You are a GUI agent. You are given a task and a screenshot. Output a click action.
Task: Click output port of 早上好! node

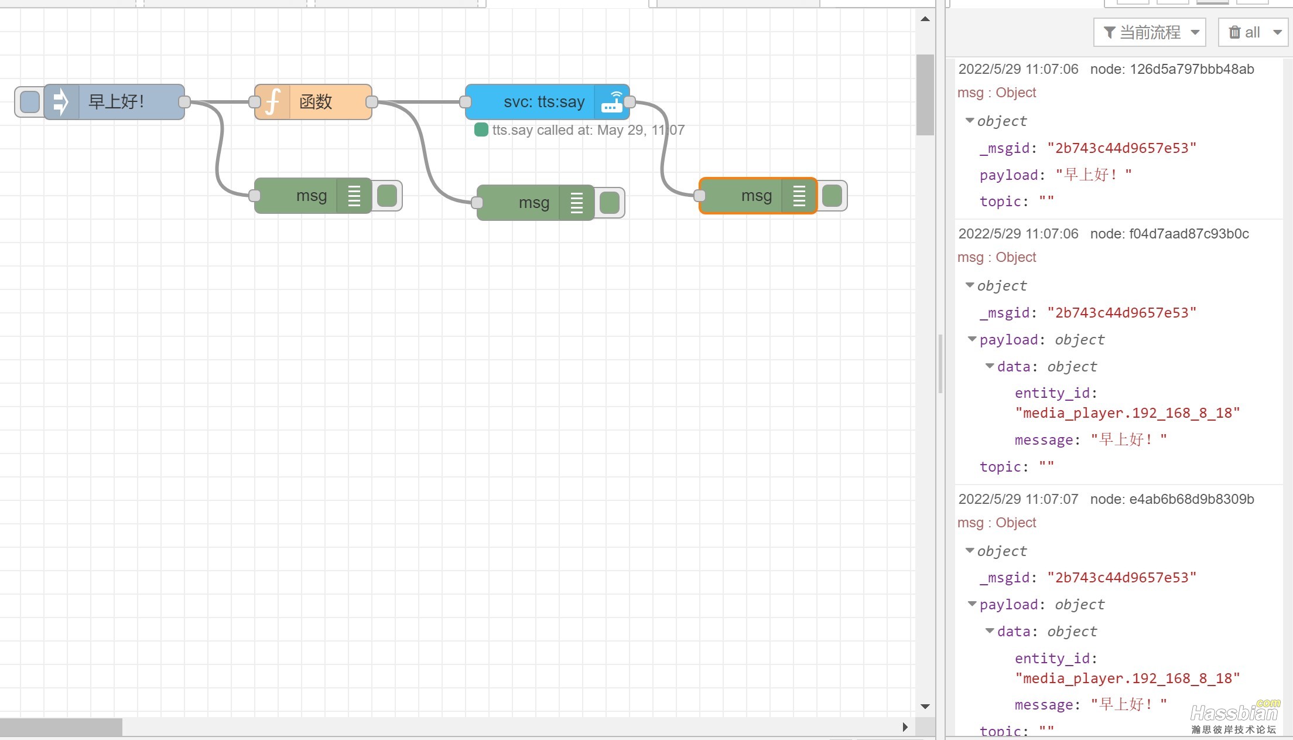point(184,102)
